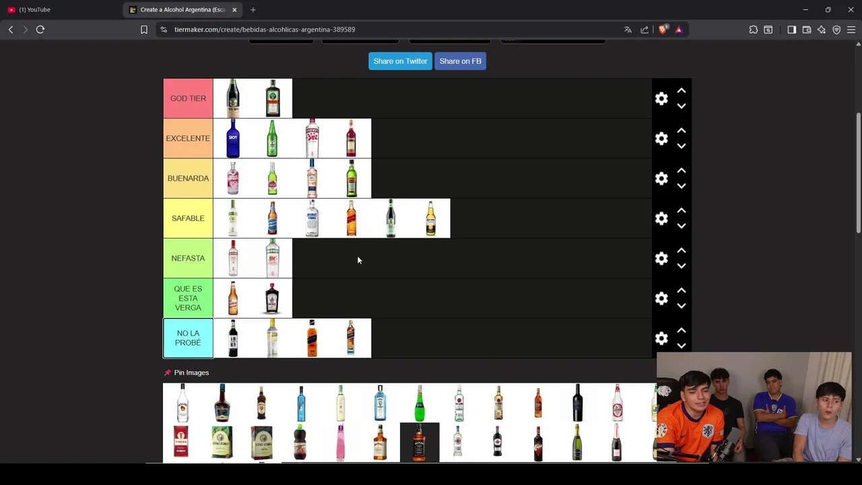Select the NEFASTA green label cell

pyautogui.click(x=188, y=258)
